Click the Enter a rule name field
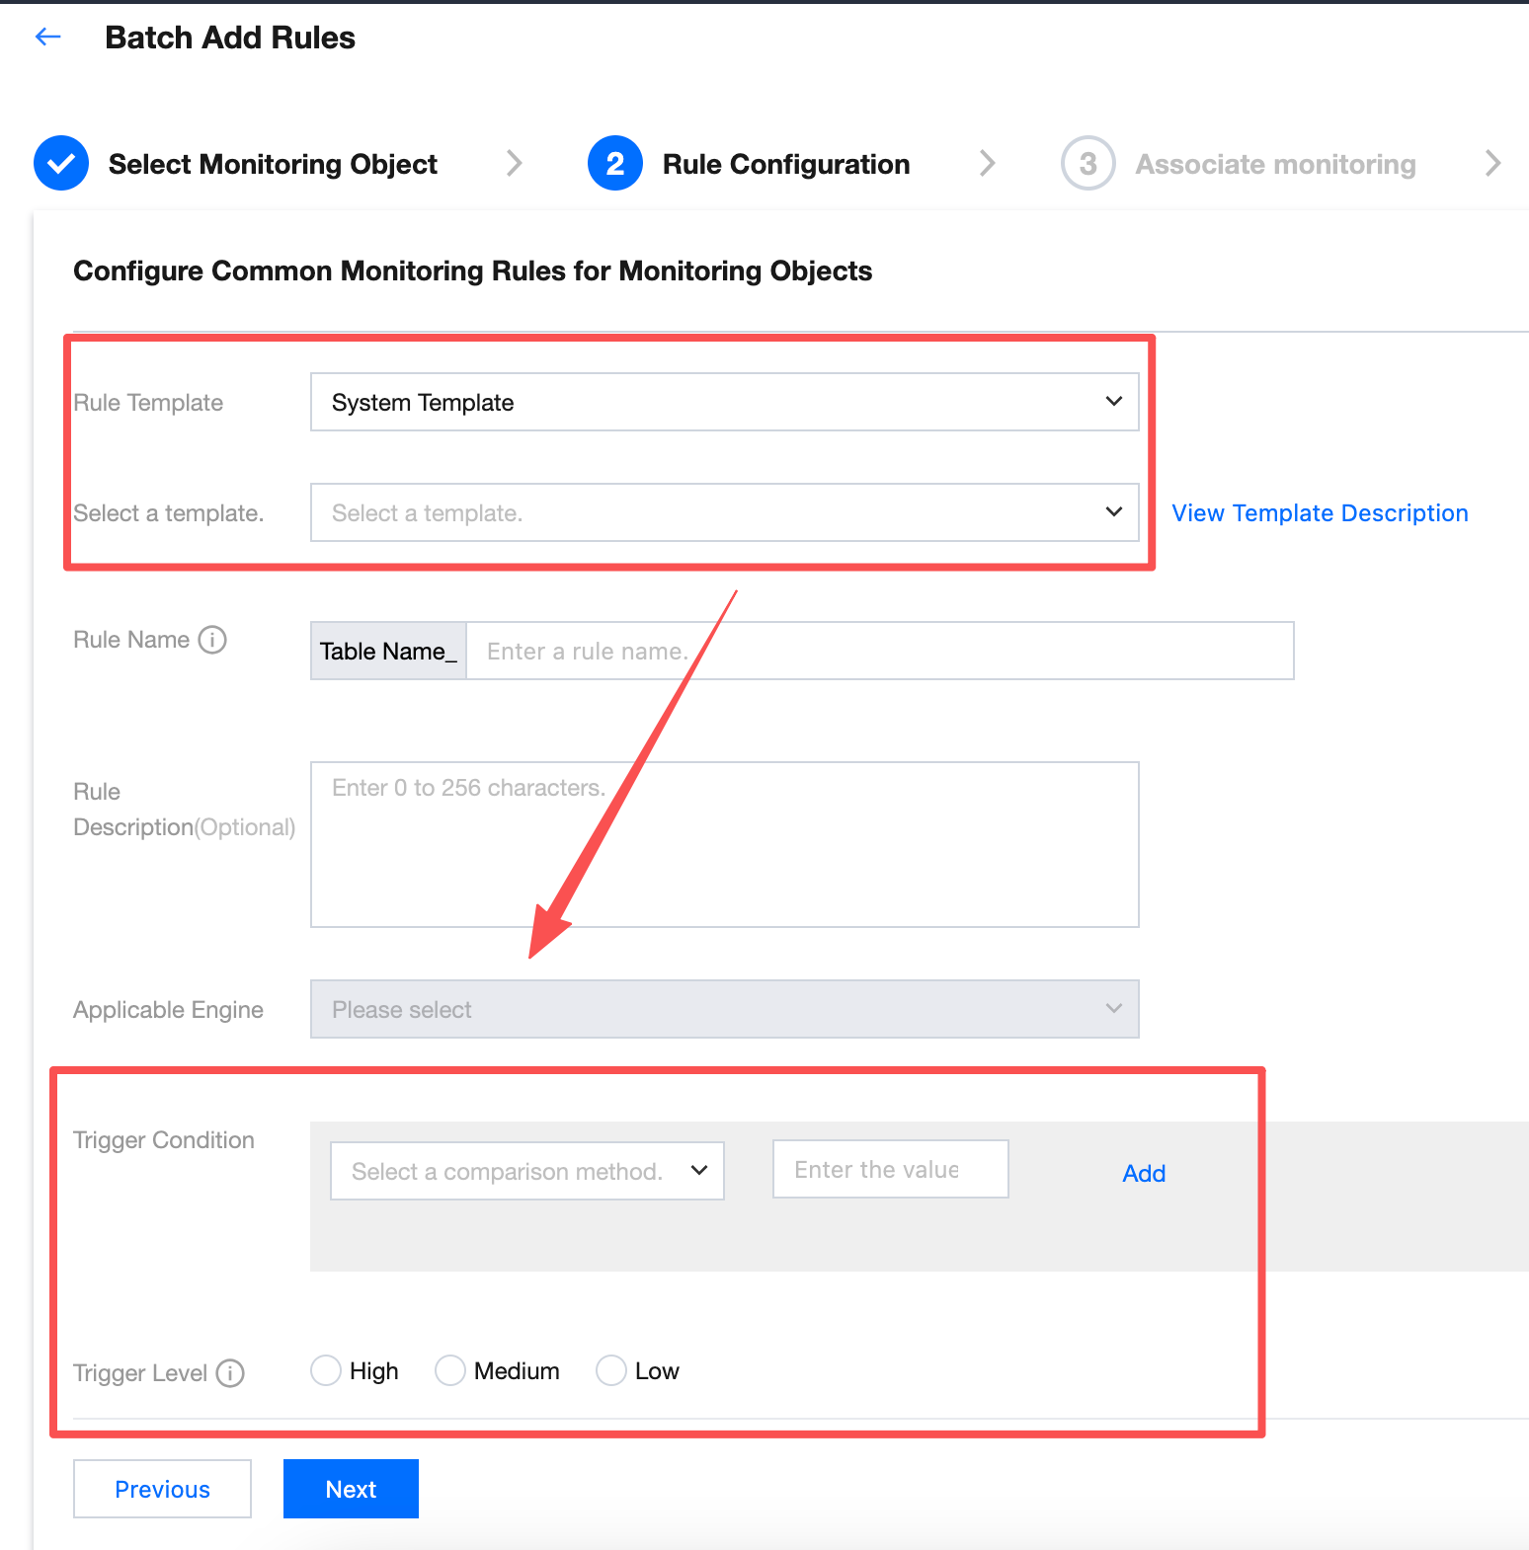Image resolution: width=1529 pixels, height=1550 pixels. 879,651
